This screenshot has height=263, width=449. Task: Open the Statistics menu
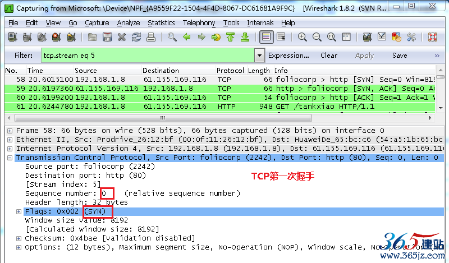click(161, 23)
